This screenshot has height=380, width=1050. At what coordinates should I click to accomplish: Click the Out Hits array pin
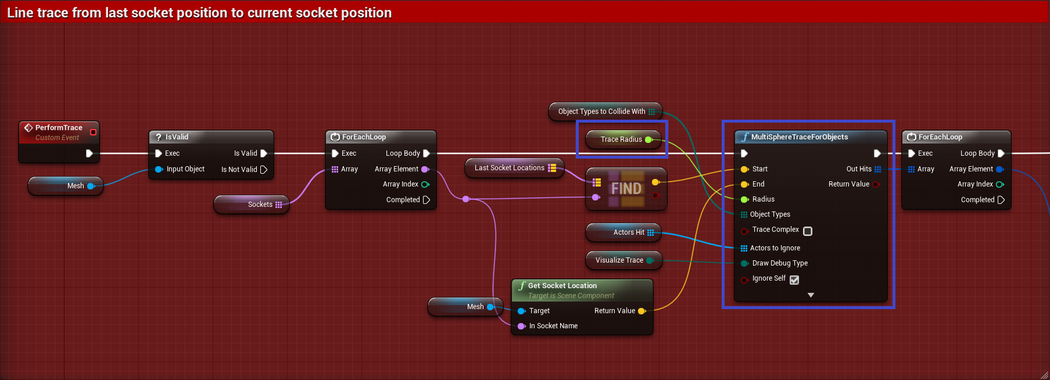click(877, 169)
